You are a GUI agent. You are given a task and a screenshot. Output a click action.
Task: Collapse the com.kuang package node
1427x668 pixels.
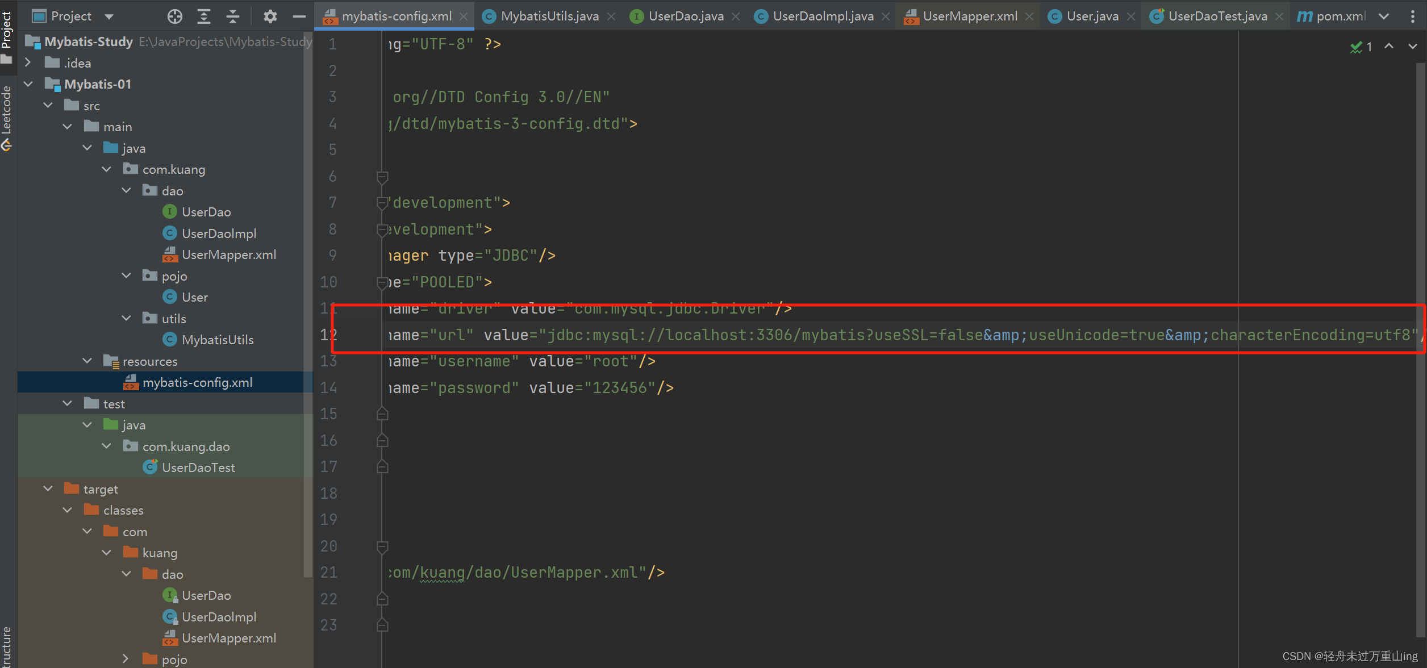106,169
